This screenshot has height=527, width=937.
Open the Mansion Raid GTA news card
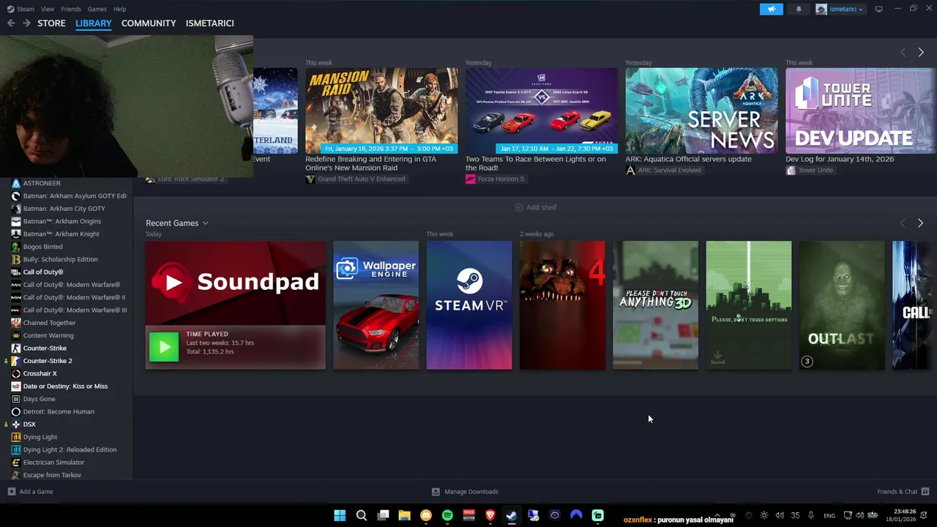tap(381, 111)
